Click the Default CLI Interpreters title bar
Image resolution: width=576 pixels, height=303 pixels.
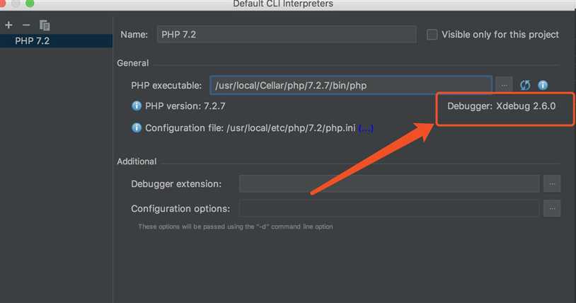coord(283,4)
